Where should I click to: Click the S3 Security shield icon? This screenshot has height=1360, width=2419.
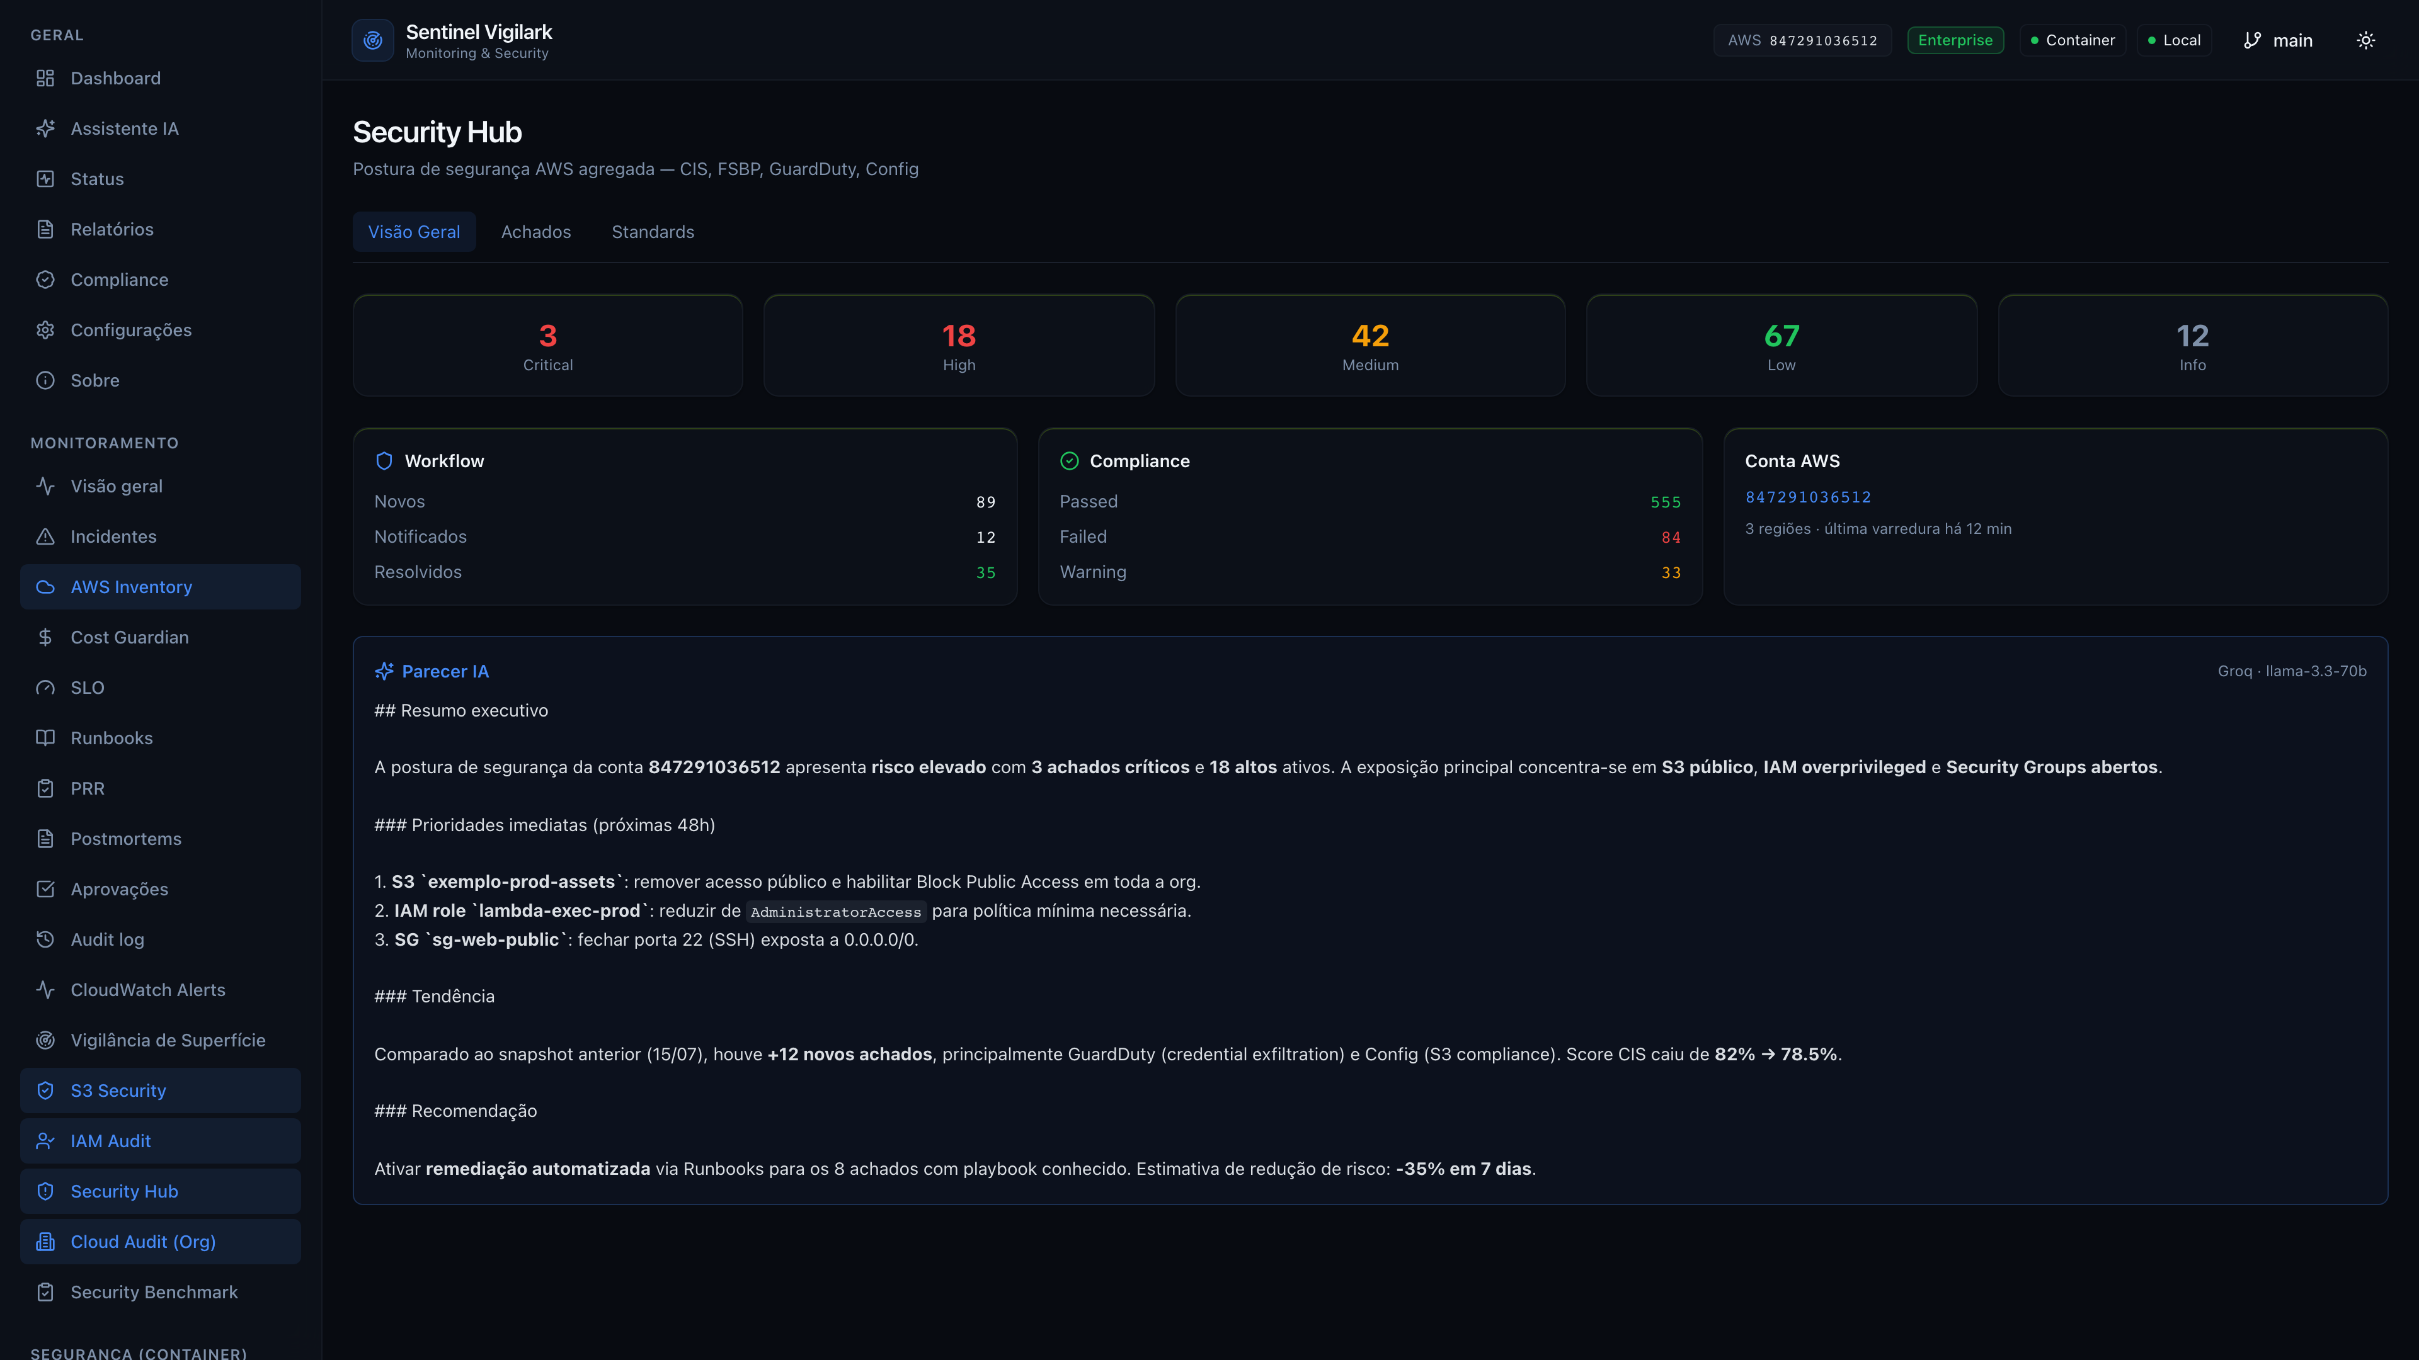pyautogui.click(x=45, y=1091)
